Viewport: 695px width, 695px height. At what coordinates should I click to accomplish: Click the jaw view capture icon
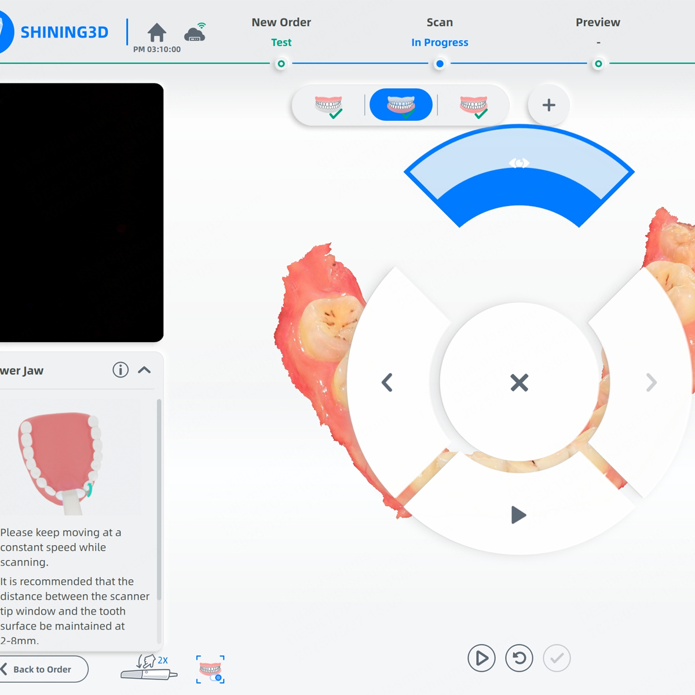coord(210,670)
